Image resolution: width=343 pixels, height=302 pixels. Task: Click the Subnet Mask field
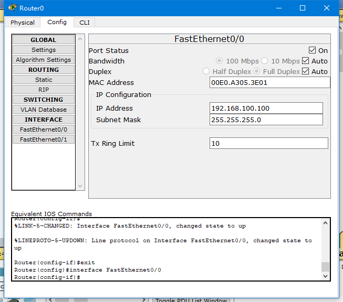[266, 120]
